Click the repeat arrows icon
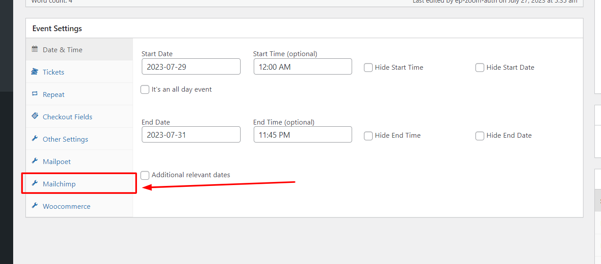601x264 pixels. (x=35, y=94)
